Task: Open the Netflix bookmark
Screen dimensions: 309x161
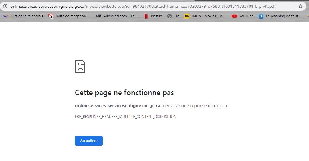Action: pos(156,16)
